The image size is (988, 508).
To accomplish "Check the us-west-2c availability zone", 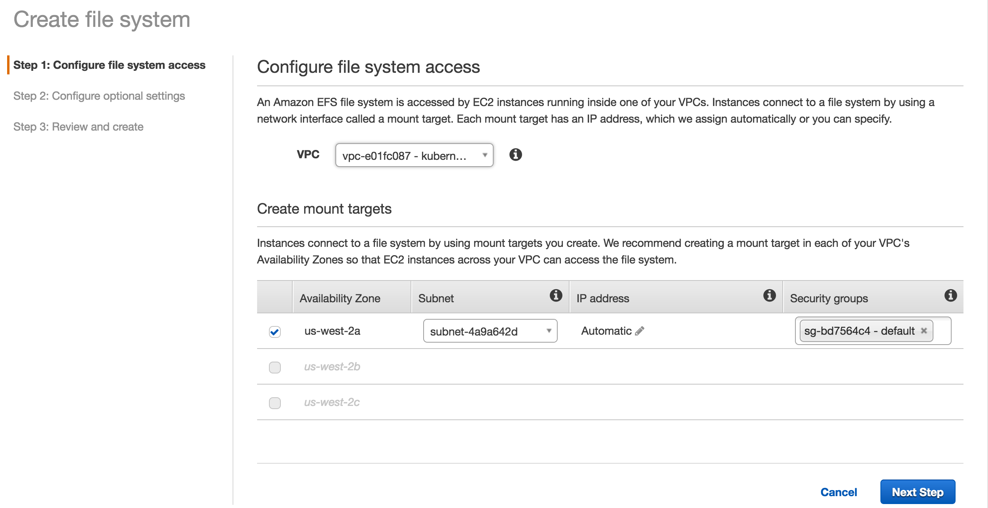I will (x=274, y=402).
